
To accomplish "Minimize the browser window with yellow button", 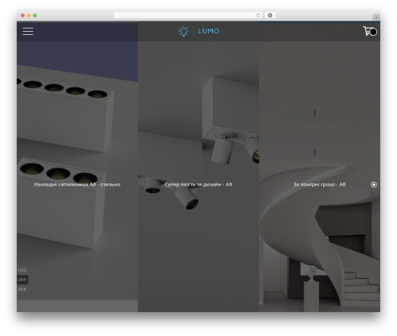I will tap(29, 15).
